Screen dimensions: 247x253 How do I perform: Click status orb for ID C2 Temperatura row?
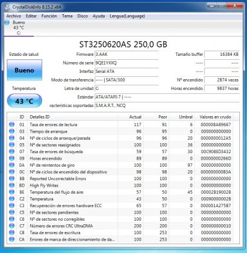click(12, 199)
